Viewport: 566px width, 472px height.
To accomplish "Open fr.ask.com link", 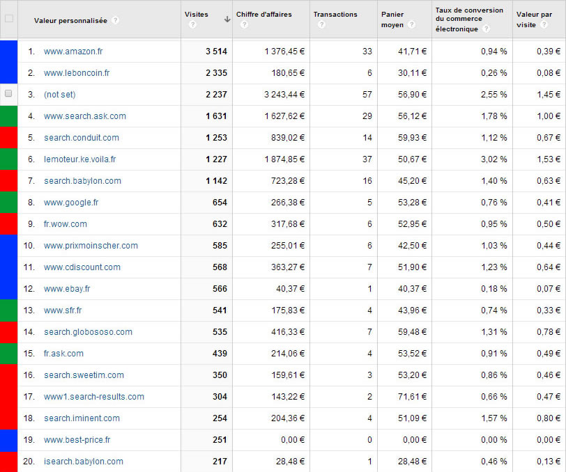I will tap(63, 354).
